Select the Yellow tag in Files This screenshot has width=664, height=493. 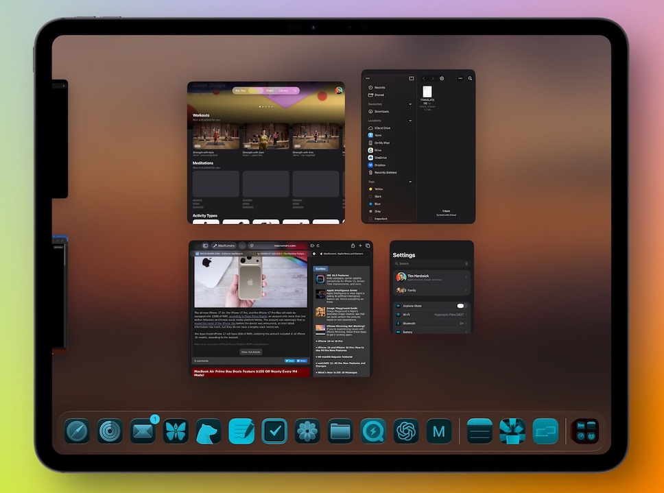click(379, 189)
